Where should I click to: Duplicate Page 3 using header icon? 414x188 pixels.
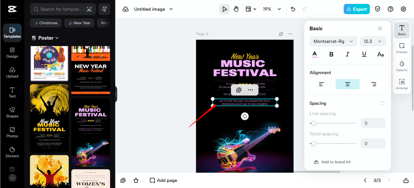pyautogui.click(x=281, y=34)
